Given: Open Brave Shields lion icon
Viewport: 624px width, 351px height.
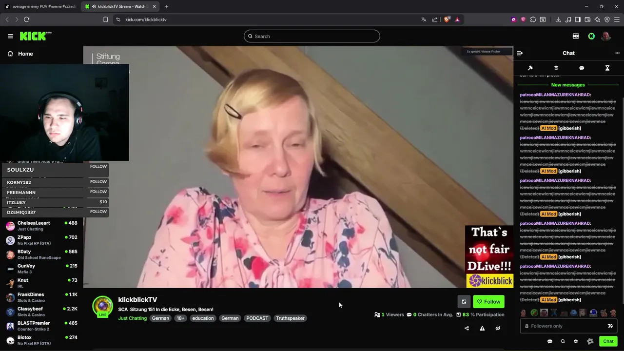Looking at the screenshot, I should [447, 19].
